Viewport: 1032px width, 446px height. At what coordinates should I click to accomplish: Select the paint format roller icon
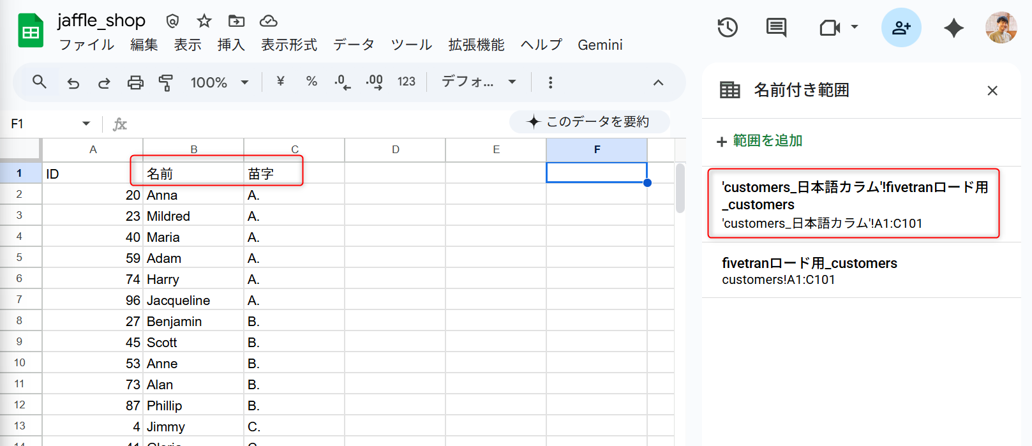coord(166,82)
